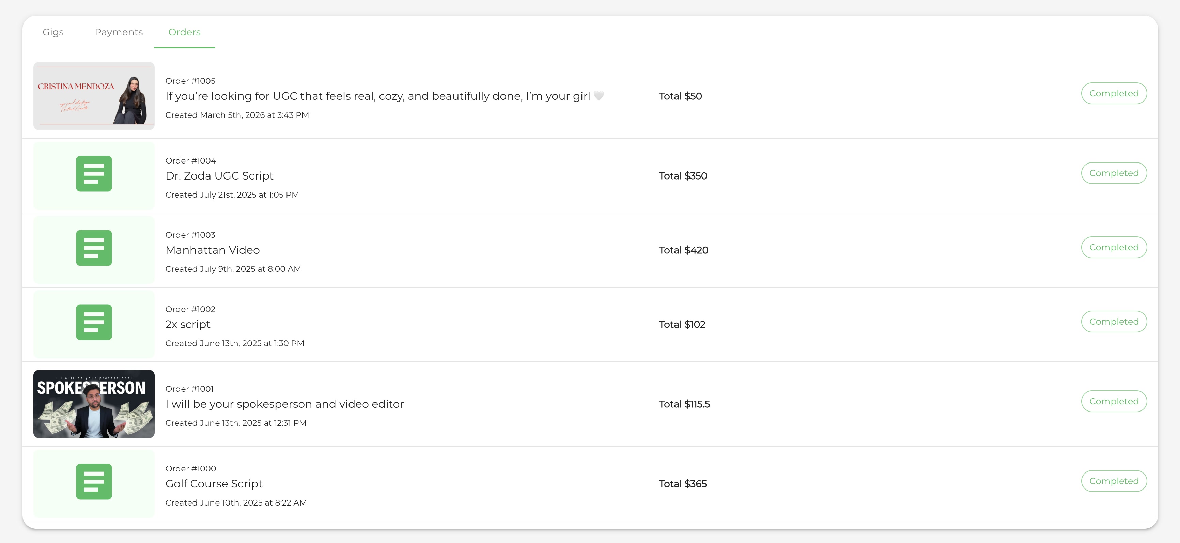
Task: Open the Gigs tab
Action: point(53,32)
